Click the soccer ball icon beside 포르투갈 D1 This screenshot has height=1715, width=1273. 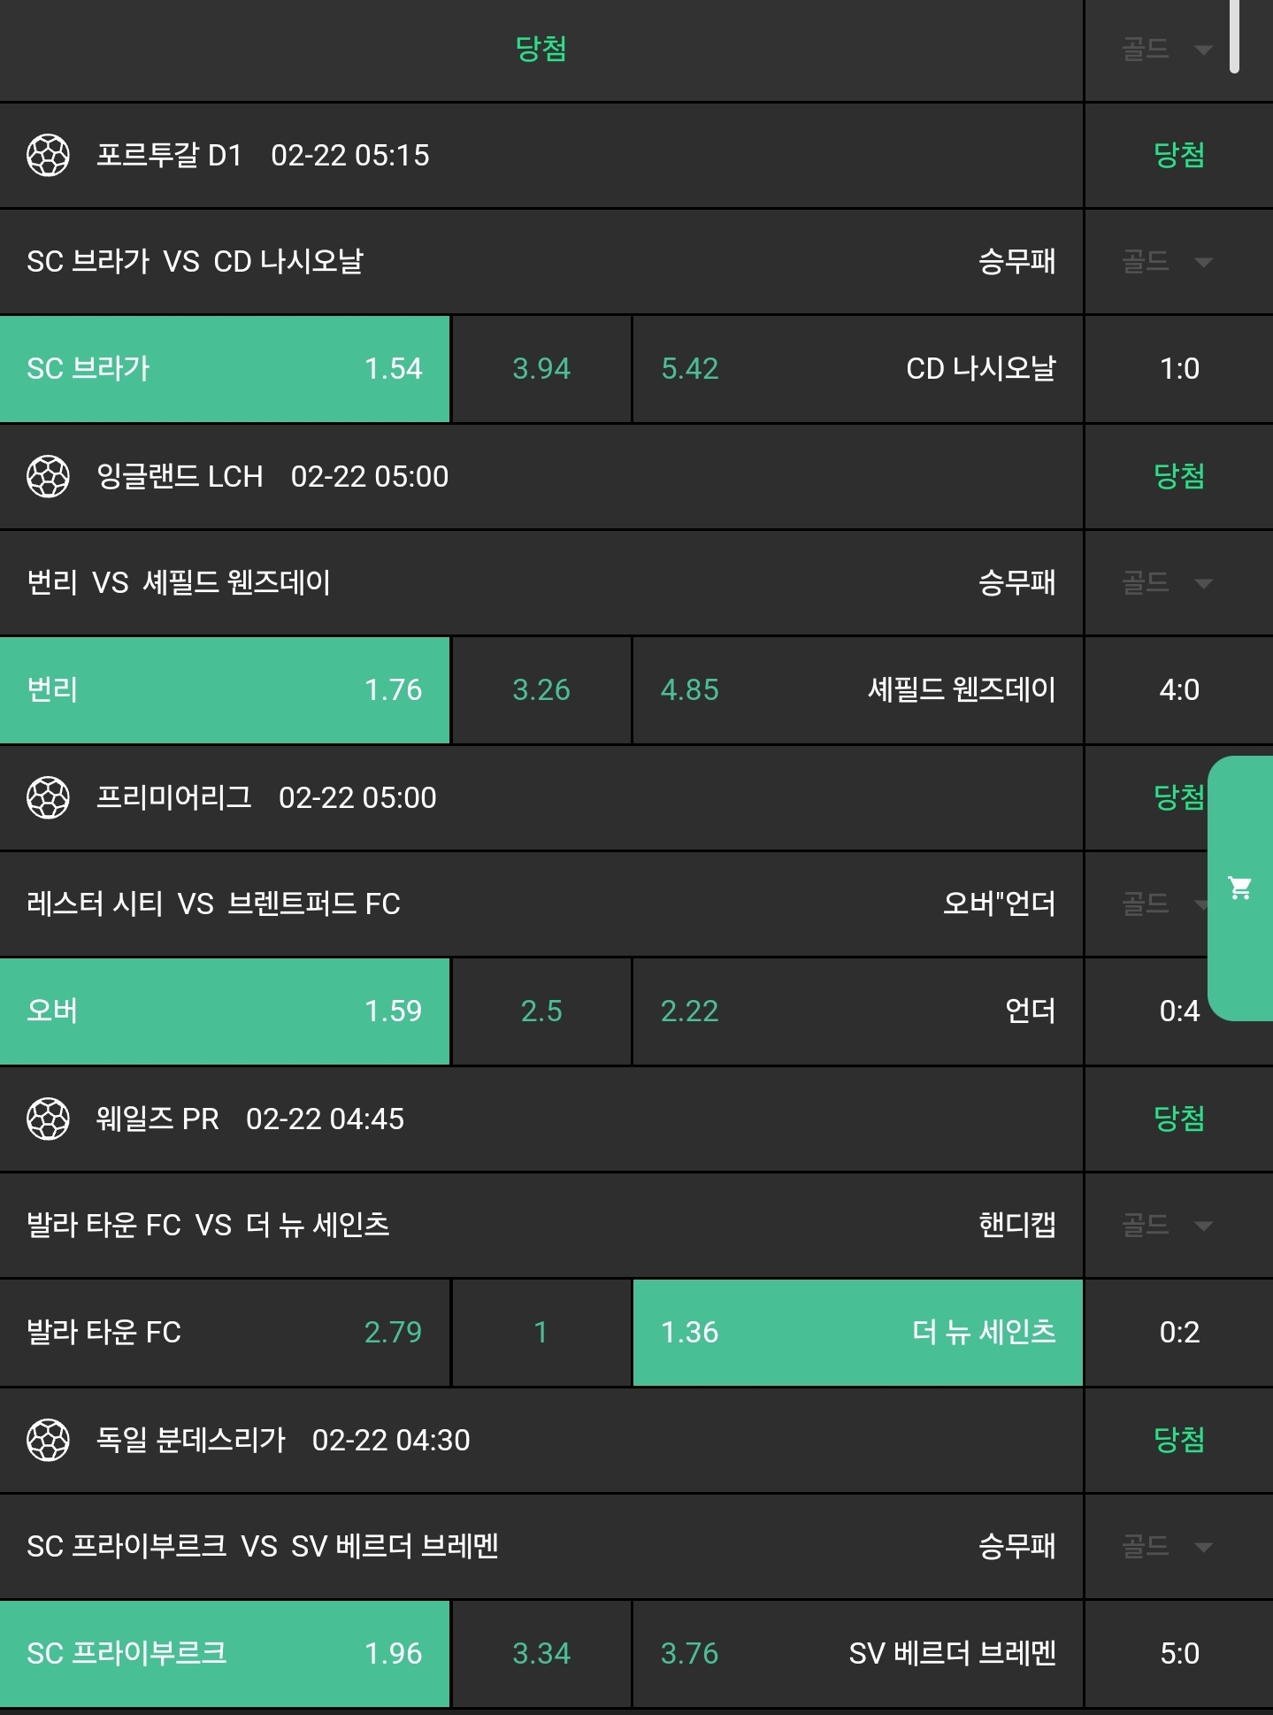coord(48,156)
